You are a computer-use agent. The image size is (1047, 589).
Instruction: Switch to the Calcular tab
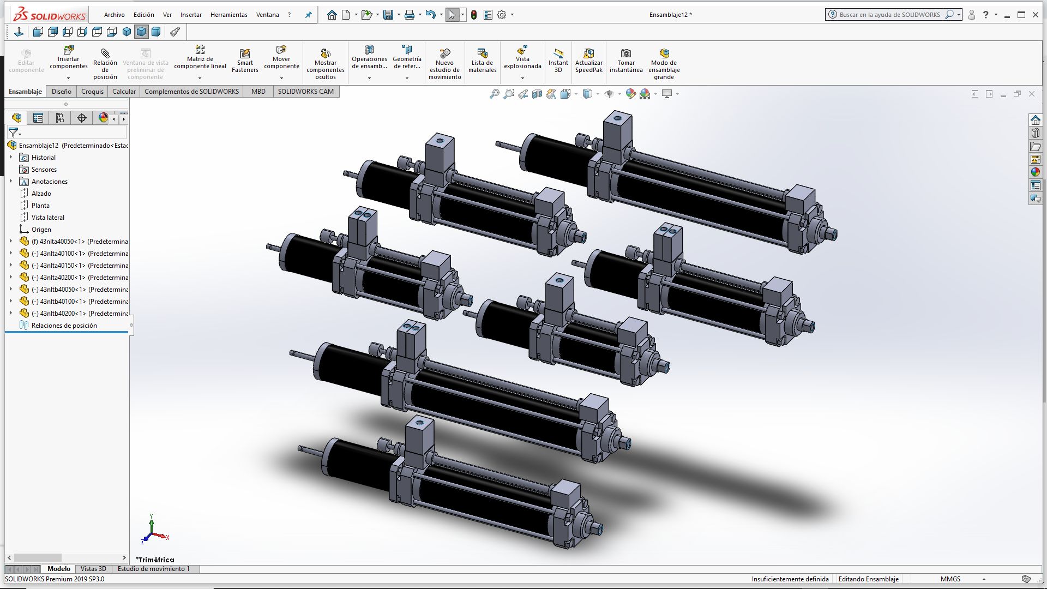(x=124, y=92)
